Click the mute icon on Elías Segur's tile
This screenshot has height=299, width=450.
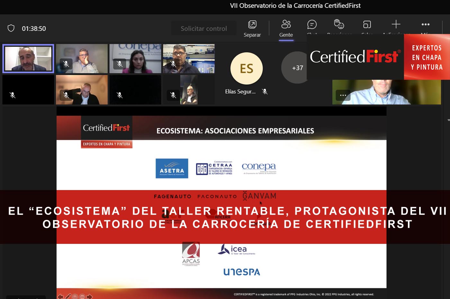(265, 91)
